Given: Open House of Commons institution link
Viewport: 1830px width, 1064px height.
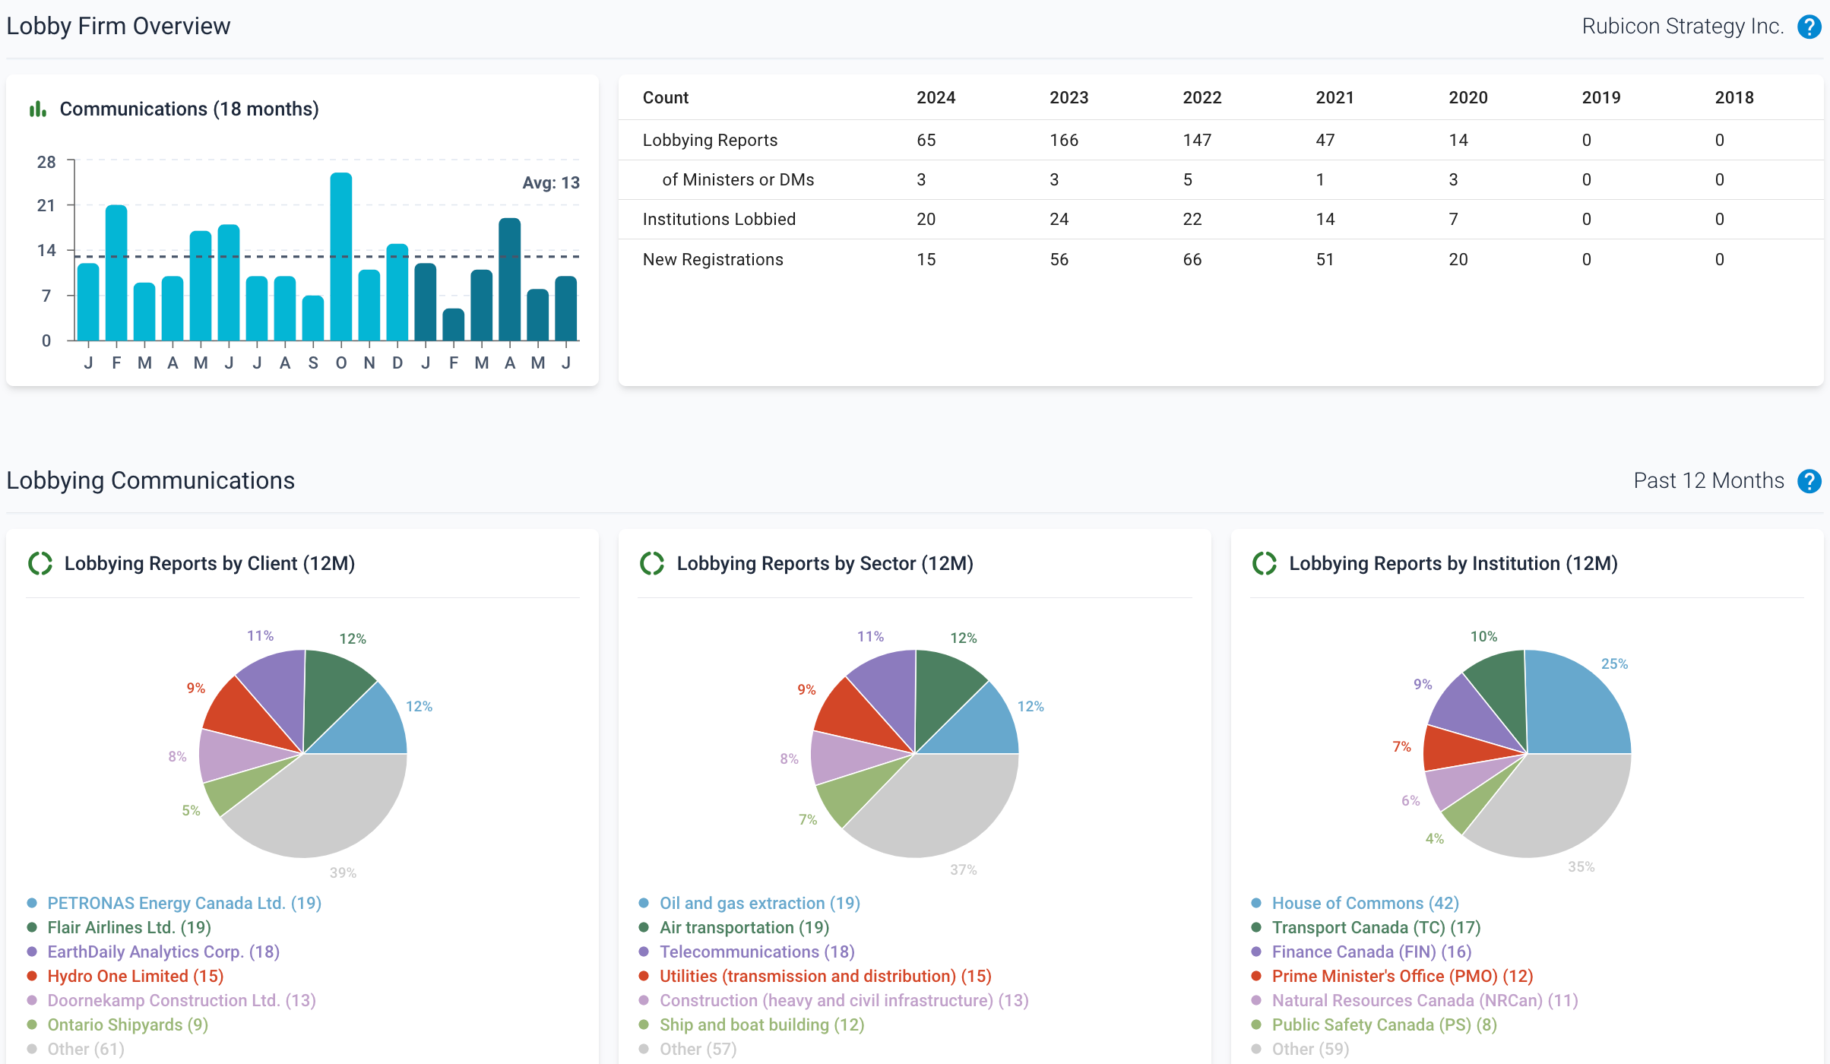Looking at the screenshot, I should (x=1366, y=903).
